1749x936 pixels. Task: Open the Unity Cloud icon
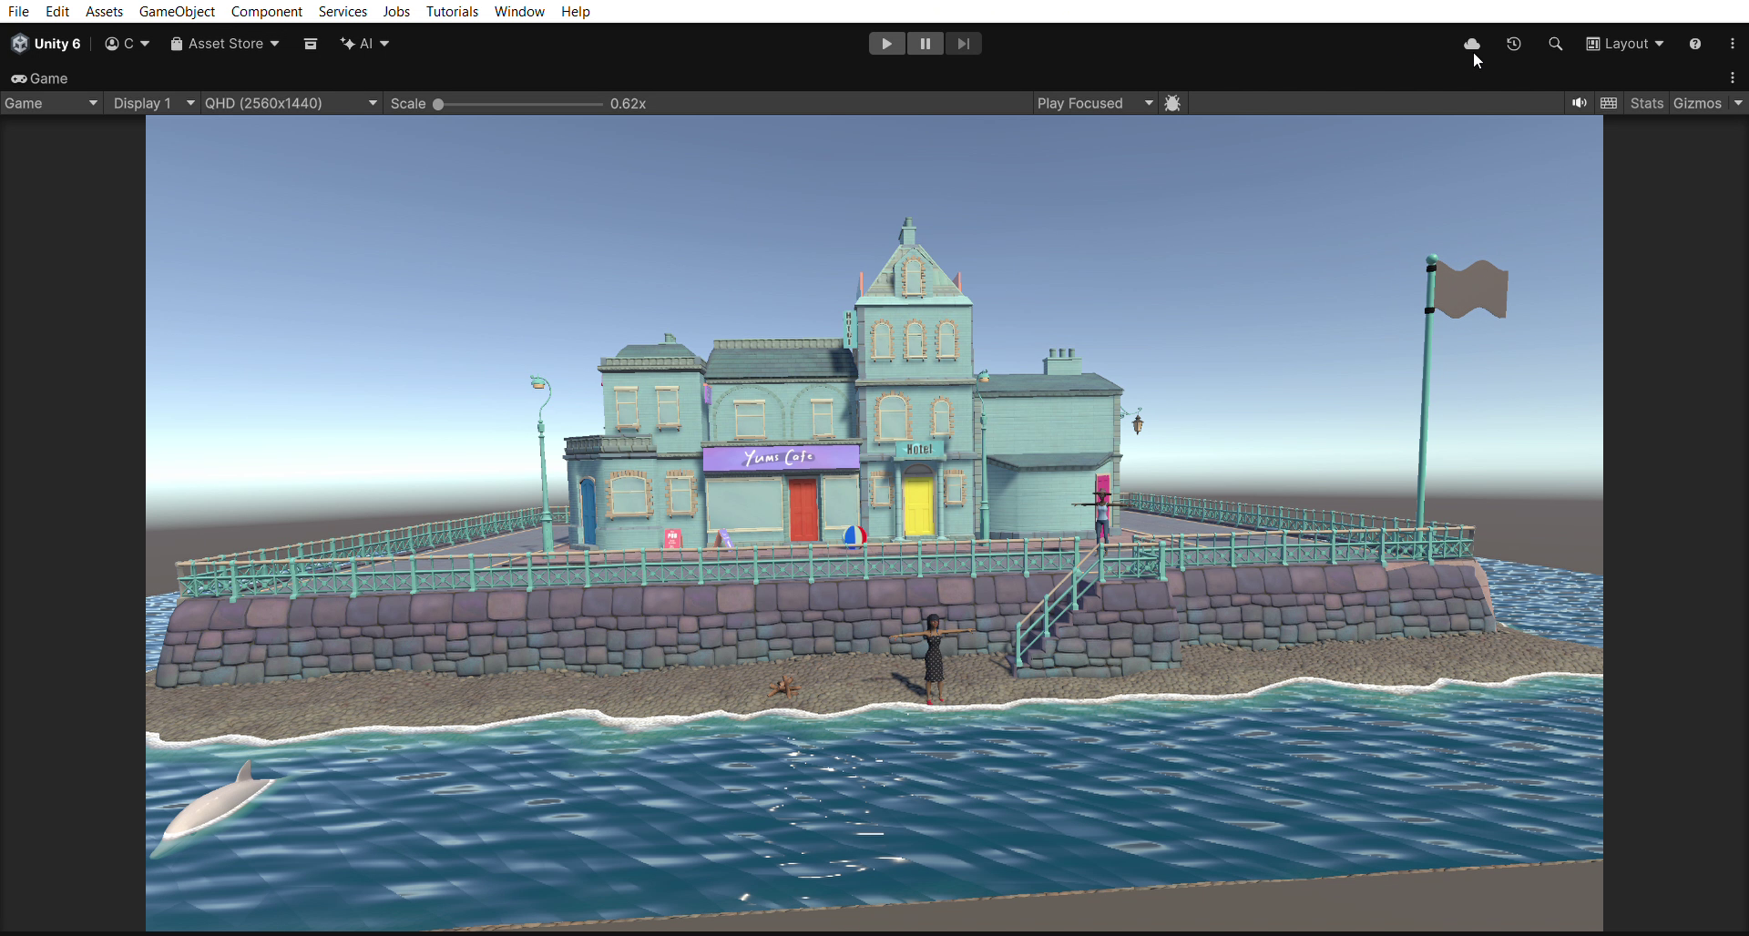(1472, 44)
